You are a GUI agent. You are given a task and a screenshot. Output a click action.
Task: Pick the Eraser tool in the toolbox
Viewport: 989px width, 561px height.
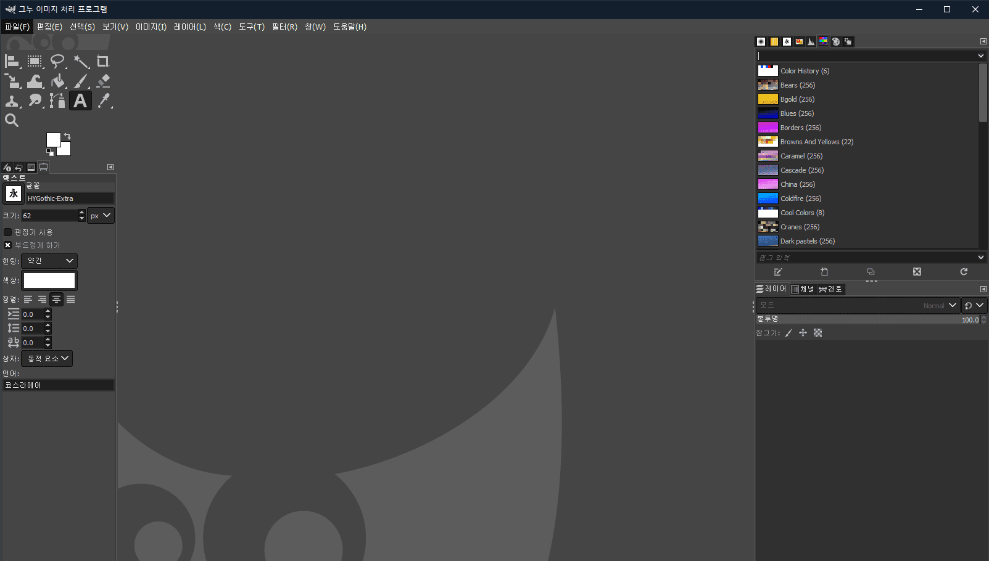pyautogui.click(x=103, y=81)
